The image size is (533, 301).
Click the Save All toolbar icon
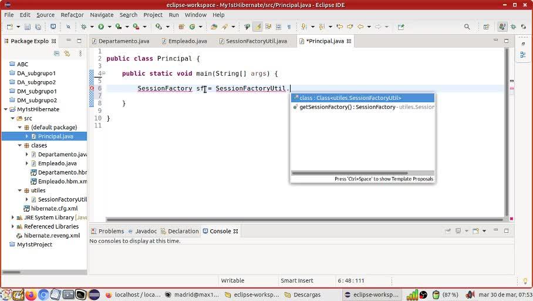point(38,27)
